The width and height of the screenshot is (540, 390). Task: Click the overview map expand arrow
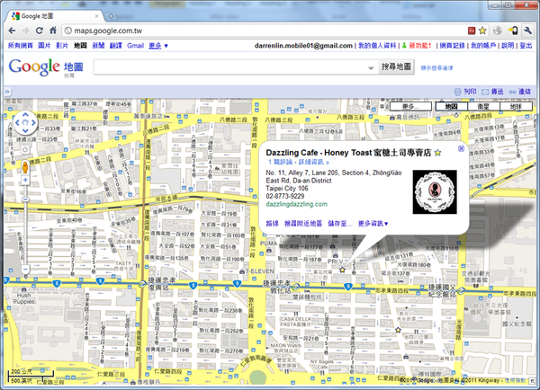click(x=533, y=381)
